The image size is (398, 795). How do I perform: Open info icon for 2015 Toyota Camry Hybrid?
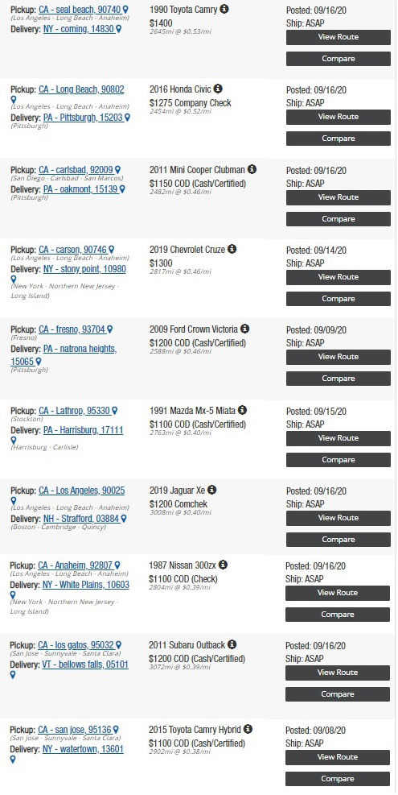point(248,729)
